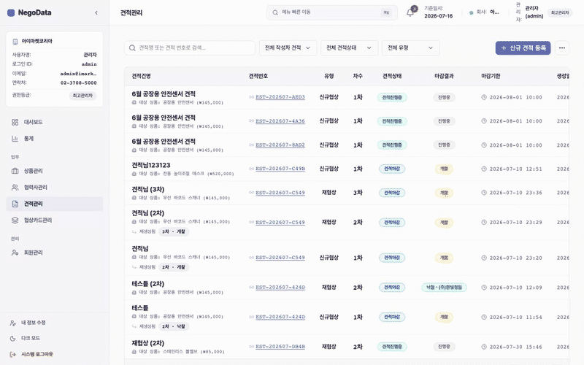
Task: Toggle 다크 모드 dark mode
Action: tap(30, 338)
